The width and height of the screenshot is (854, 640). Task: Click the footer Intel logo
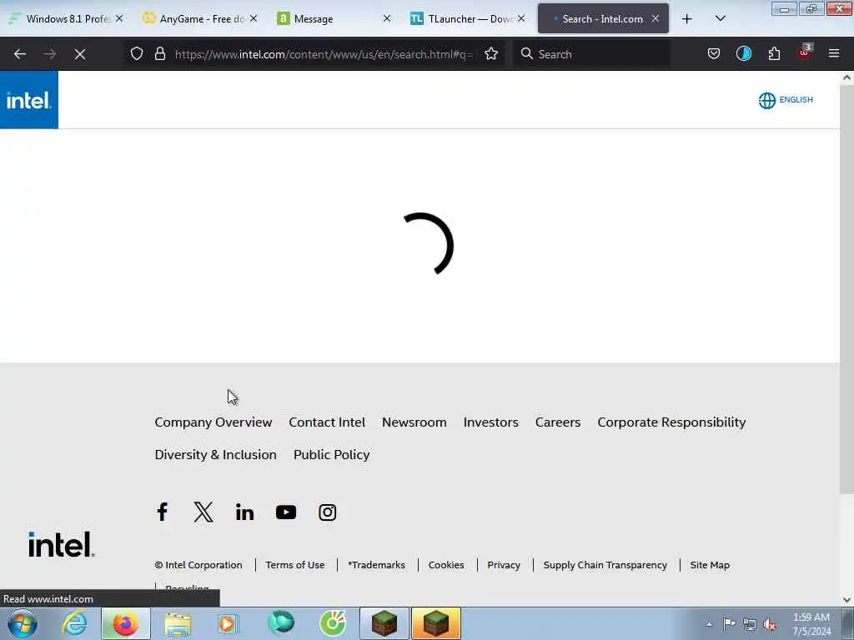point(62,544)
